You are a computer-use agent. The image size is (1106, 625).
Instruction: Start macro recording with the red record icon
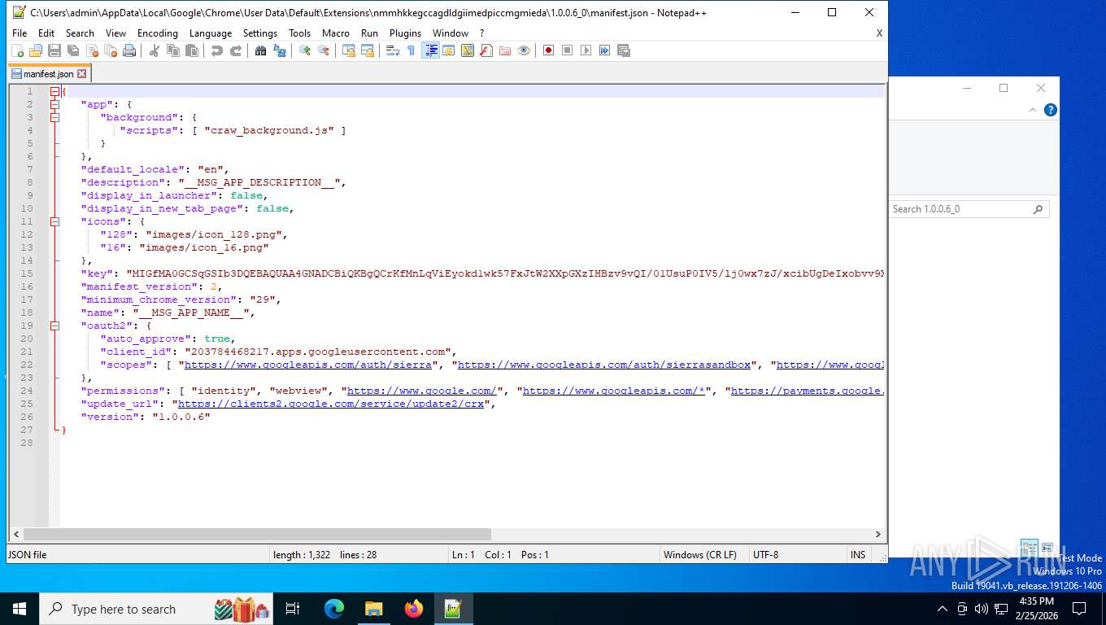pyautogui.click(x=548, y=50)
